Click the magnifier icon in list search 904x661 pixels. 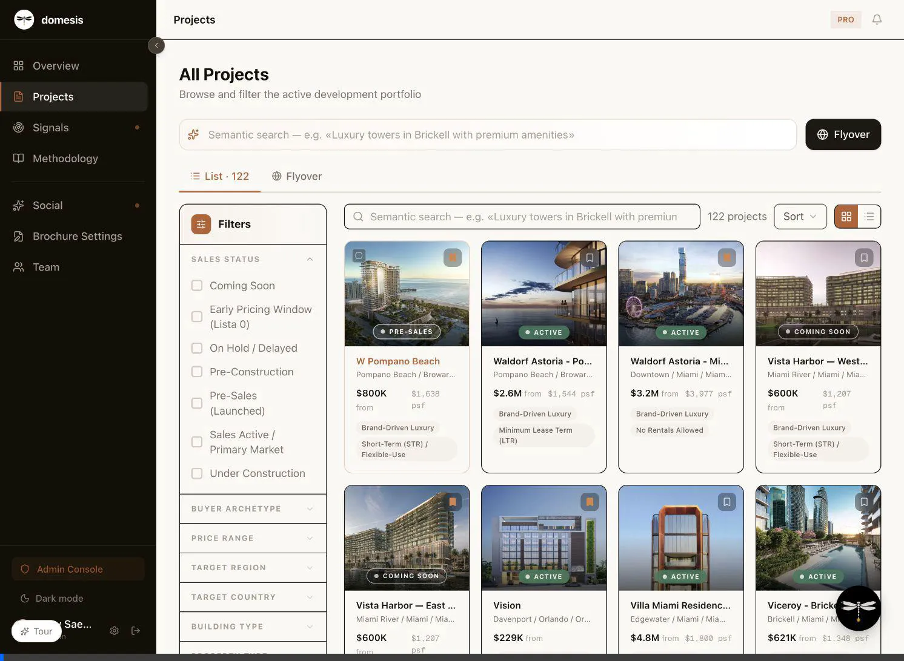pyautogui.click(x=358, y=217)
